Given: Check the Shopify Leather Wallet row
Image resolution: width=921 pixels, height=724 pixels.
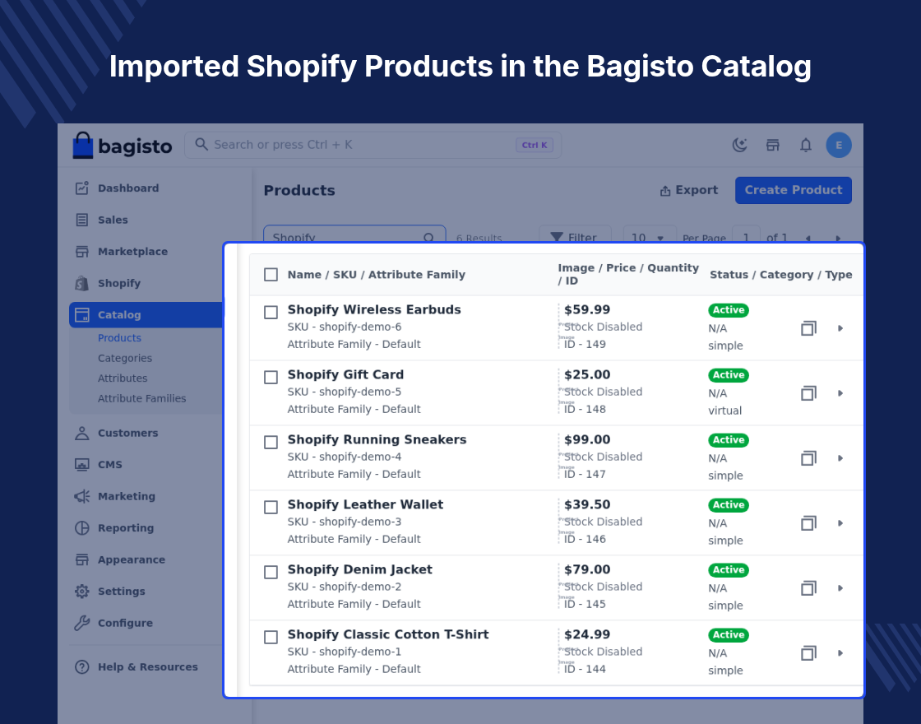Looking at the screenshot, I should point(271,507).
